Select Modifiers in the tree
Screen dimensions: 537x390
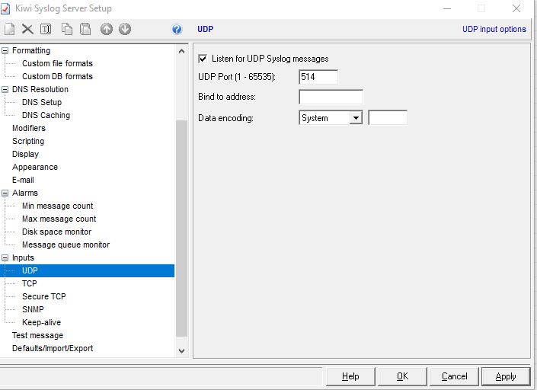pos(29,128)
